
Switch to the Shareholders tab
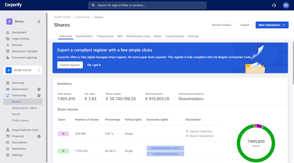point(84,36)
